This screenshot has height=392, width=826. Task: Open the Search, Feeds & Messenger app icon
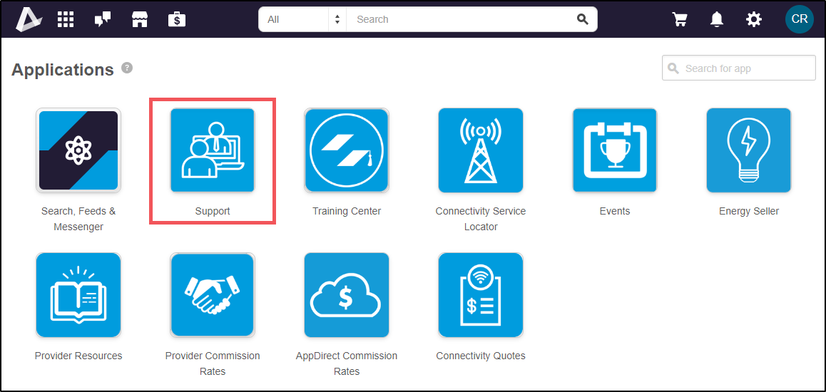click(78, 150)
